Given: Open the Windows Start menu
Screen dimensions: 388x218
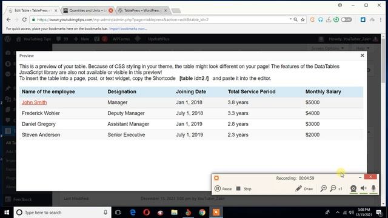Looking at the screenshot, I should coord(7,213).
